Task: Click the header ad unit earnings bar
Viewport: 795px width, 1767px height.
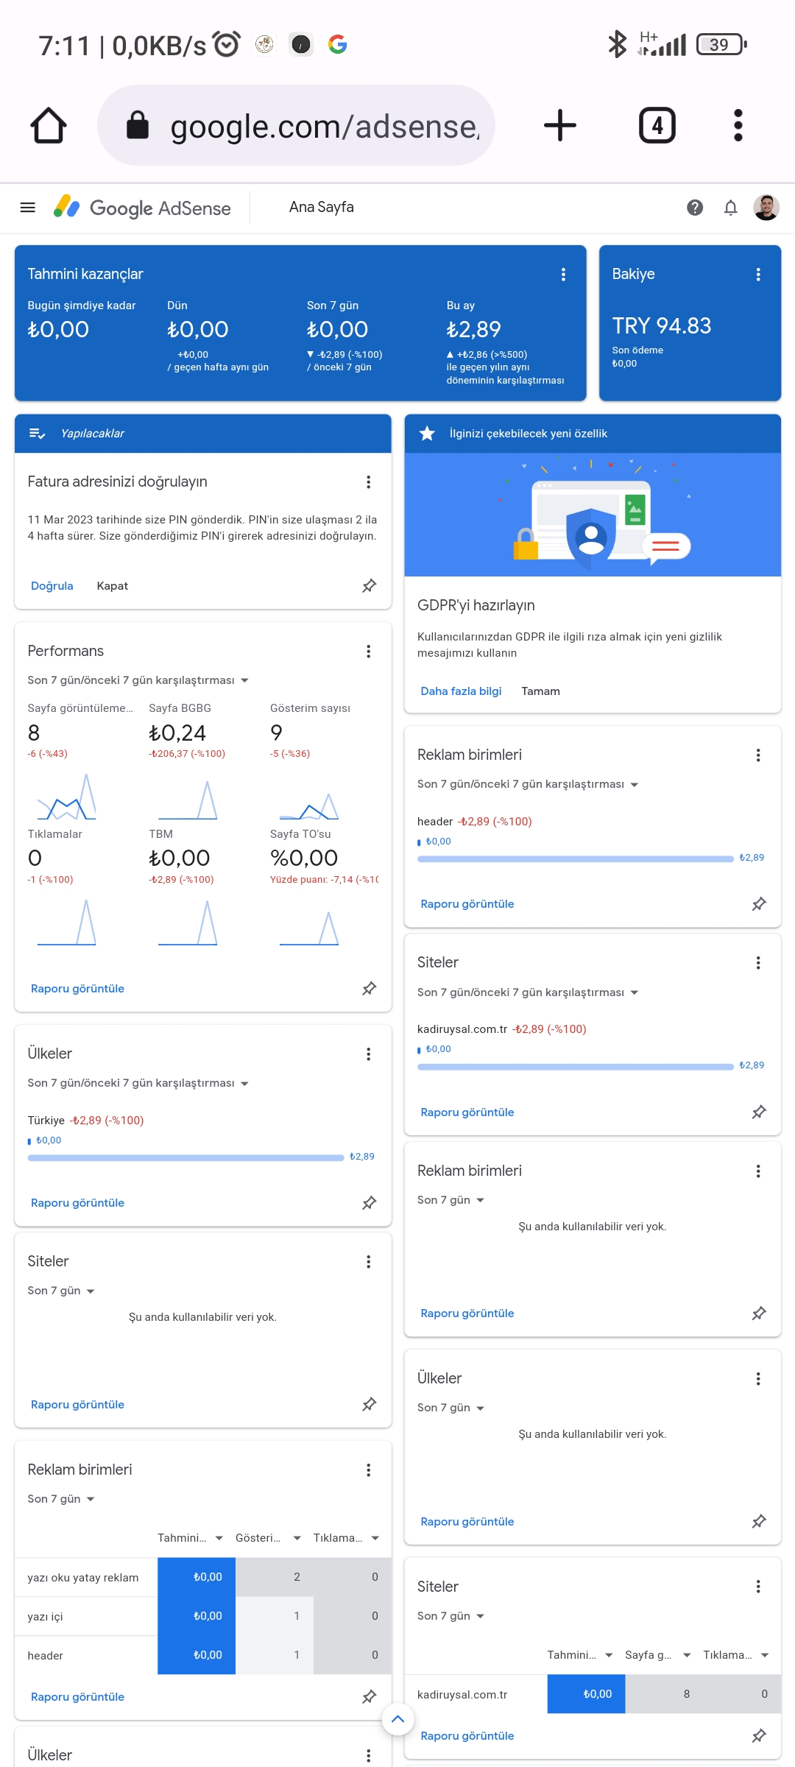Action: 576,858
